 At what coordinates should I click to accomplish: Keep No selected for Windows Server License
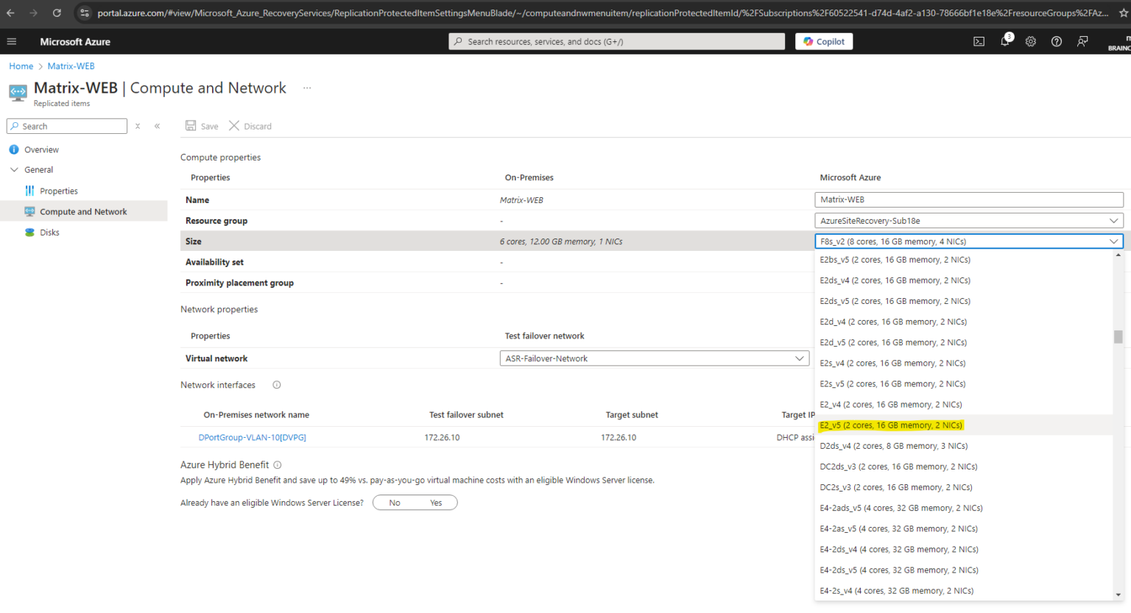pyautogui.click(x=395, y=502)
